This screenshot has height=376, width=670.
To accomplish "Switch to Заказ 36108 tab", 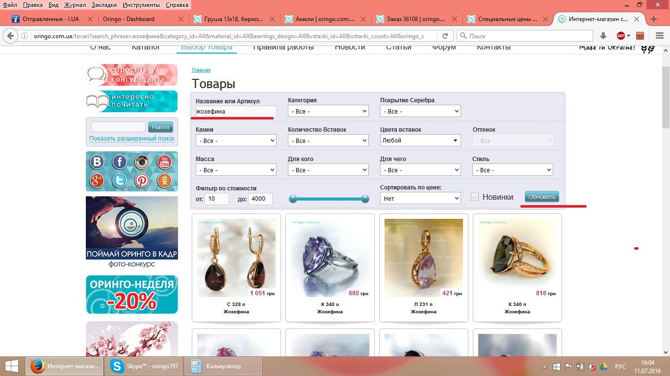I will tap(417, 19).
